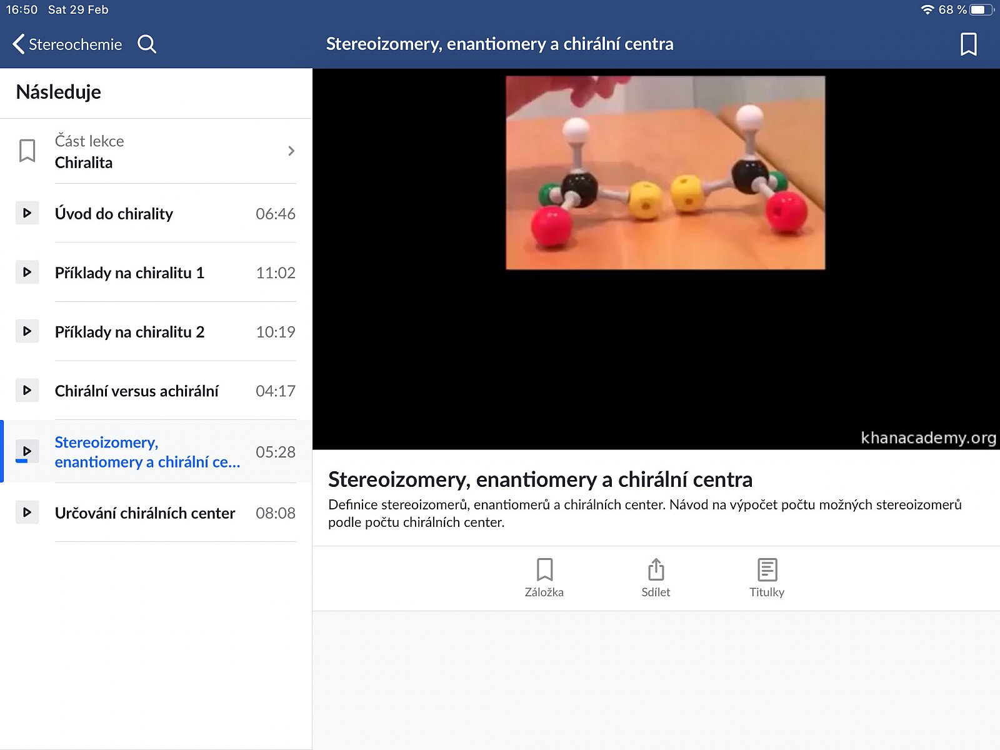Toggle the Záložka bookmark below video
This screenshot has width=1000, height=750.
click(x=544, y=577)
